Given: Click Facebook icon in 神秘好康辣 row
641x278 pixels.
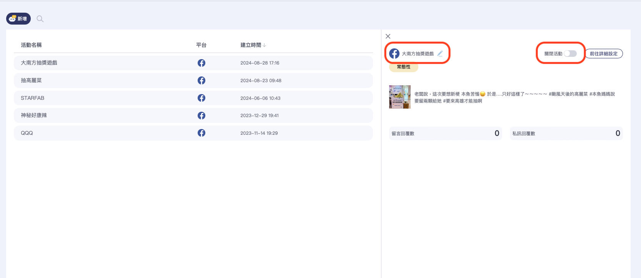Looking at the screenshot, I should pyautogui.click(x=201, y=116).
